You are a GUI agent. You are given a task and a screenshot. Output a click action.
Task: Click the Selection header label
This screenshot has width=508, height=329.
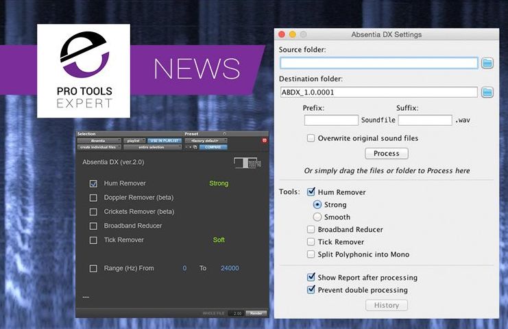pyautogui.click(x=86, y=133)
